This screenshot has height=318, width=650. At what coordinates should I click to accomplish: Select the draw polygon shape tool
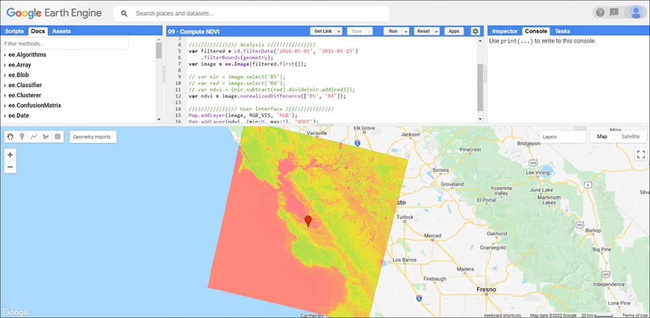[45, 137]
